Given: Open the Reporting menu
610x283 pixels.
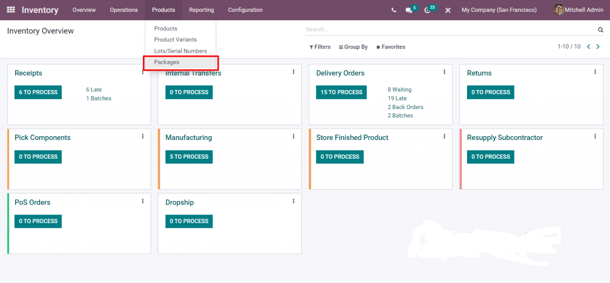Looking at the screenshot, I should pyautogui.click(x=201, y=10).
